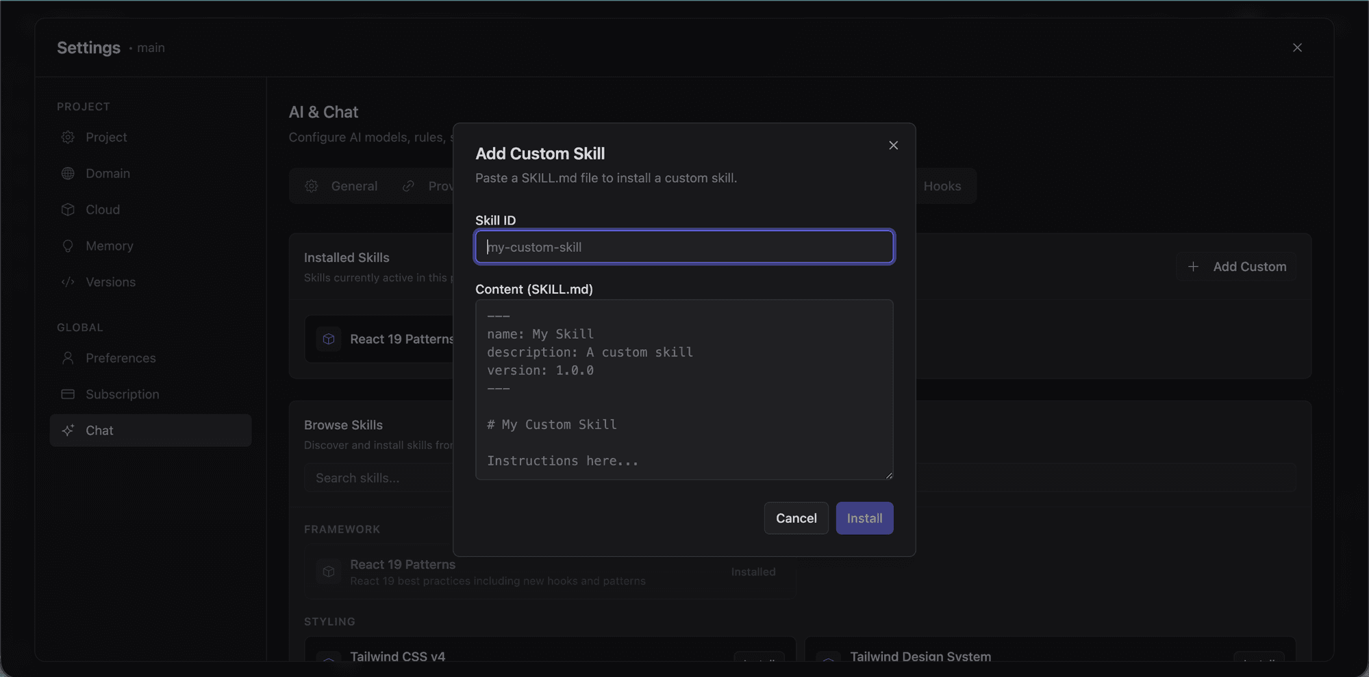Image resolution: width=1369 pixels, height=677 pixels.
Task: Click the Settings title text
Action: click(88, 48)
